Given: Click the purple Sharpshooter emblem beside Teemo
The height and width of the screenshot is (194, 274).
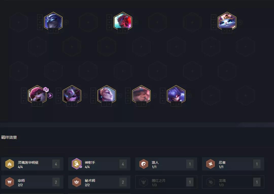Looking at the screenshot, I should tap(50, 95).
